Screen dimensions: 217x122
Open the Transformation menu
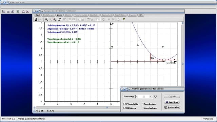(81, 15)
